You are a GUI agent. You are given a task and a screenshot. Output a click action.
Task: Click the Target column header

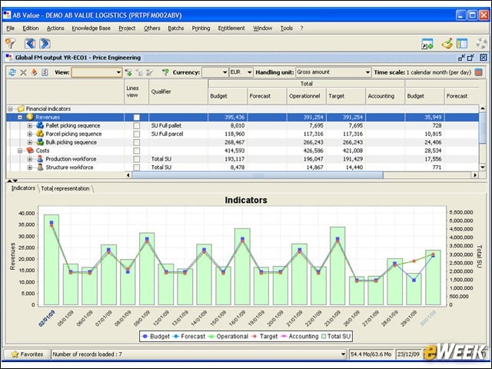pyautogui.click(x=346, y=96)
